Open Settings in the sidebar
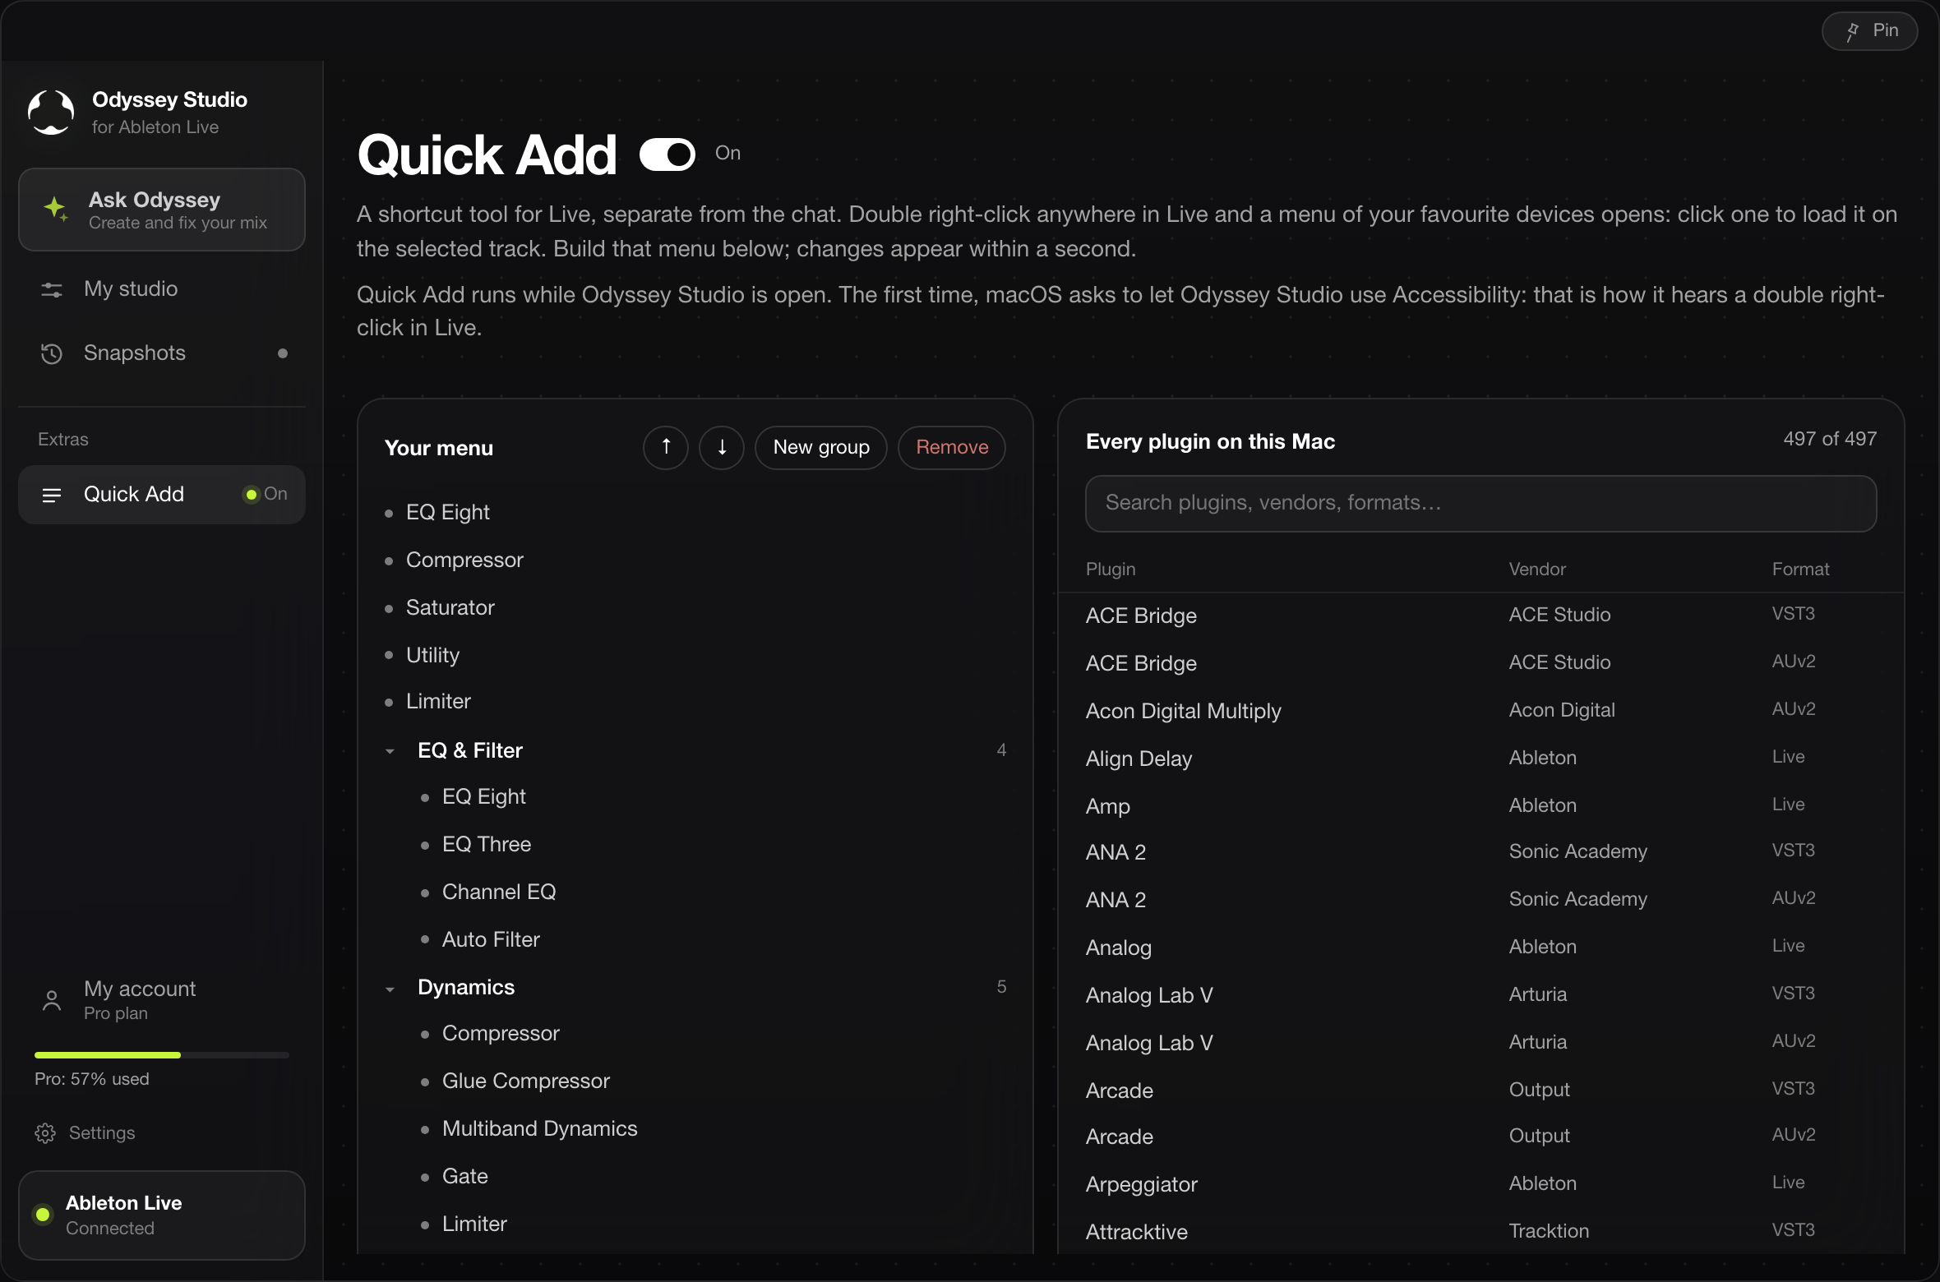Viewport: 1940px width, 1282px height. (85, 1133)
